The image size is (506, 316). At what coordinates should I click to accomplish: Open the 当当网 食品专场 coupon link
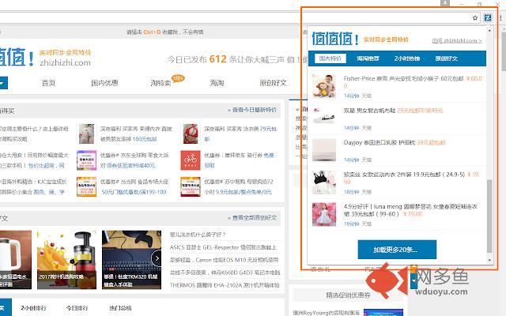coord(134,186)
